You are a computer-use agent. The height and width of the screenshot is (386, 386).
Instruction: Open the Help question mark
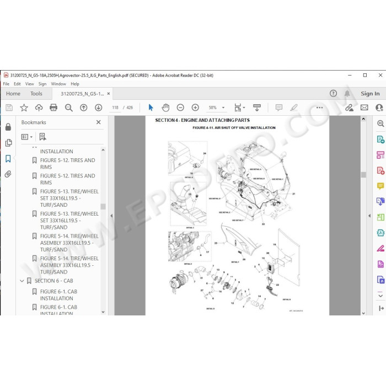click(333, 94)
